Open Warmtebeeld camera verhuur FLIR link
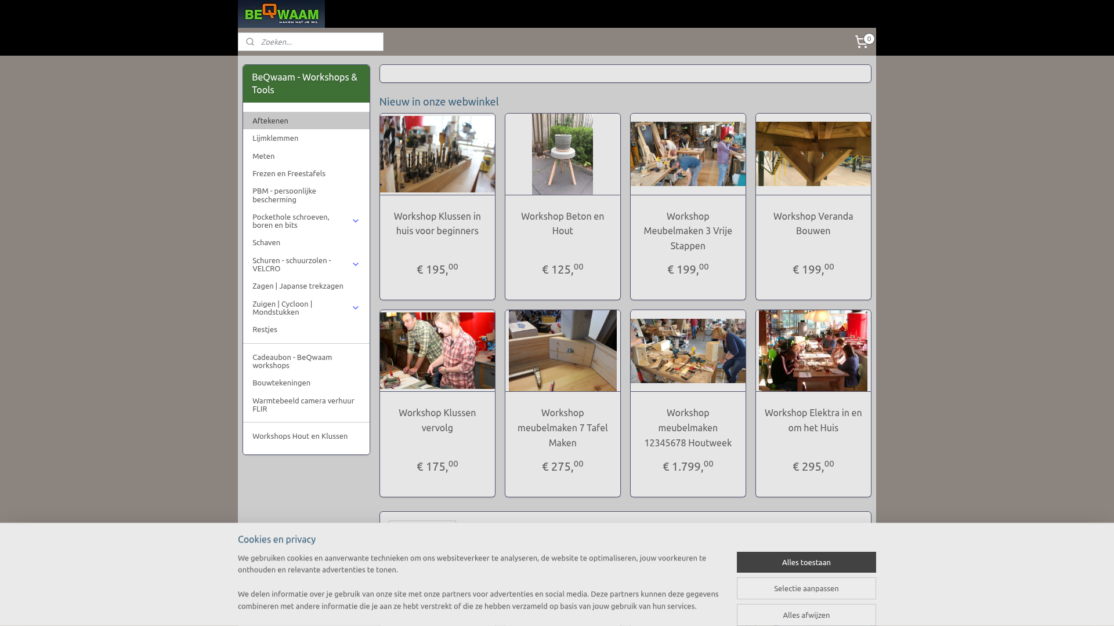This screenshot has height=626, width=1114. pos(306,405)
